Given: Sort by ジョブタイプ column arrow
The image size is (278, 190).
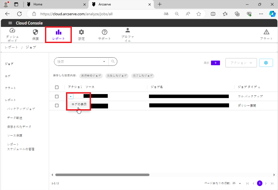Looking at the screenshot, I should pos(259,87).
